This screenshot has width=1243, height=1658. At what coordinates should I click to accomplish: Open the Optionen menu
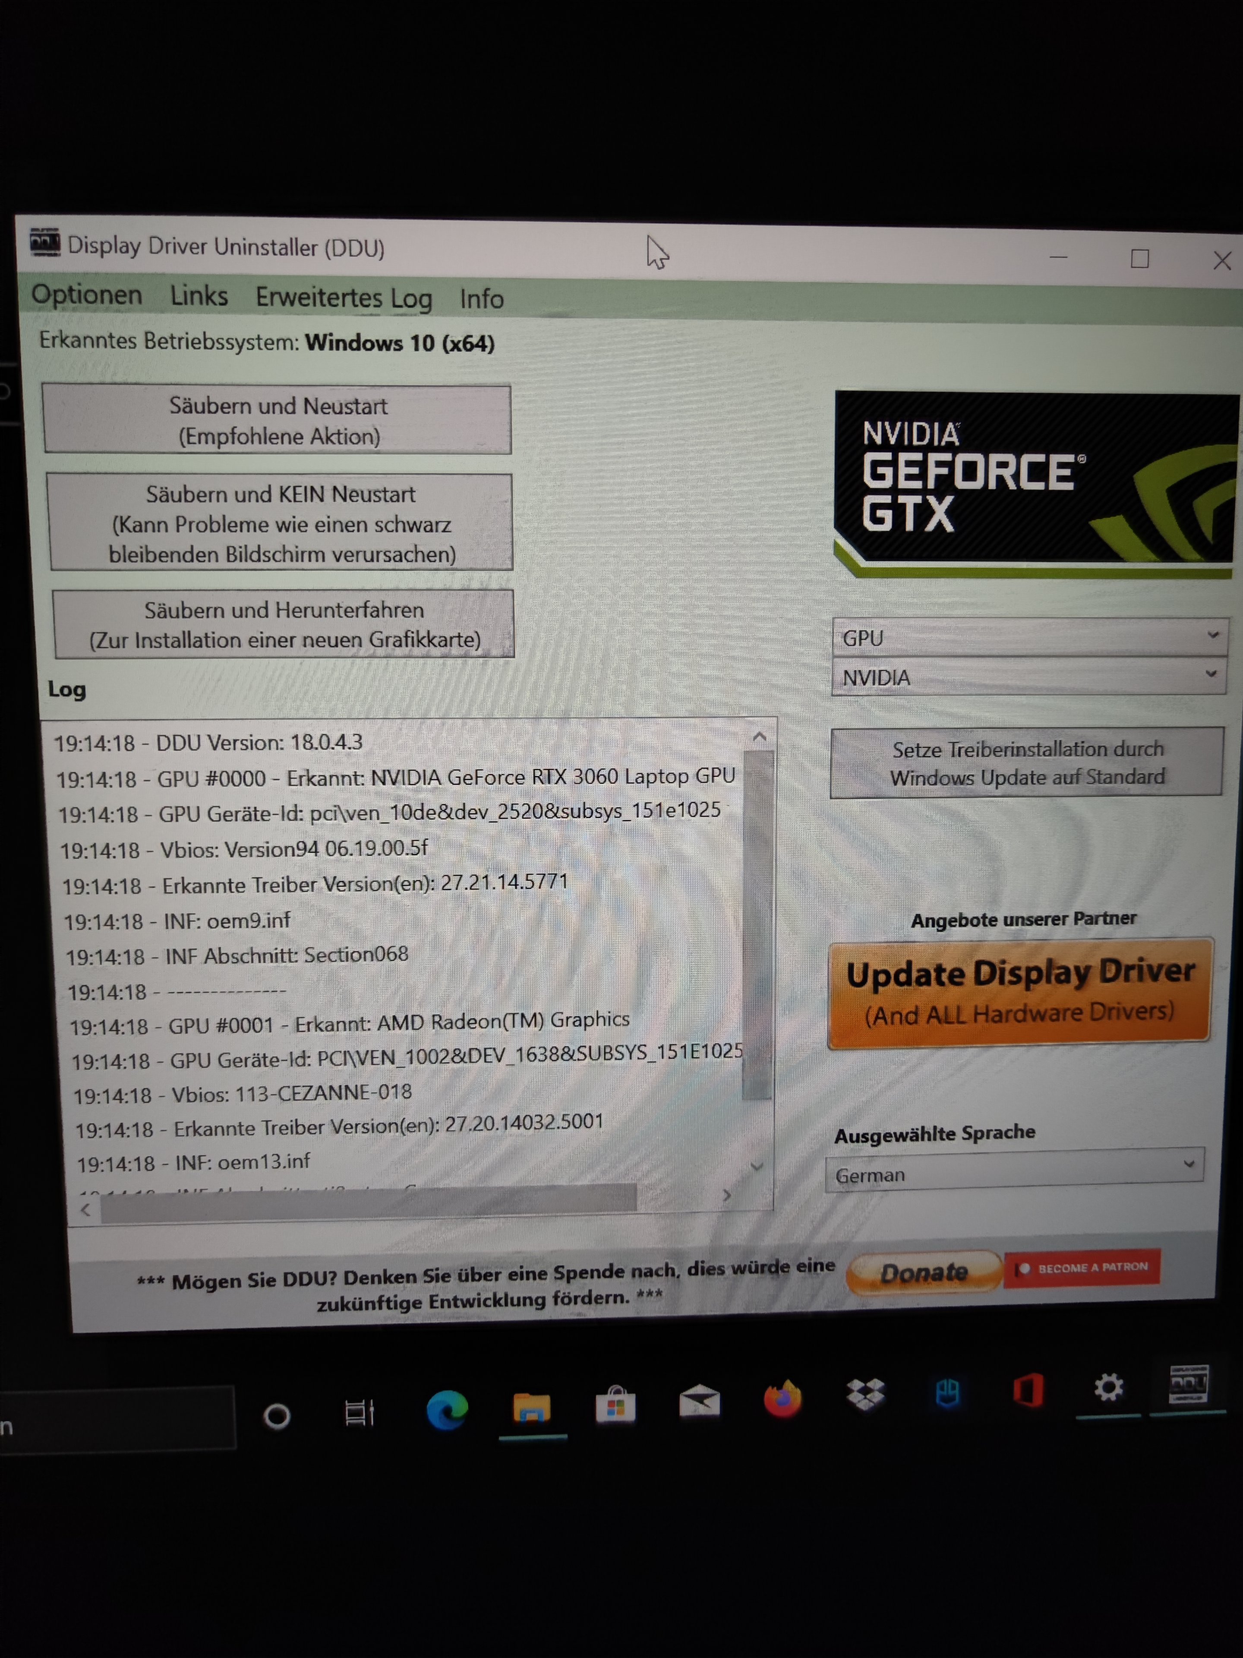(87, 294)
